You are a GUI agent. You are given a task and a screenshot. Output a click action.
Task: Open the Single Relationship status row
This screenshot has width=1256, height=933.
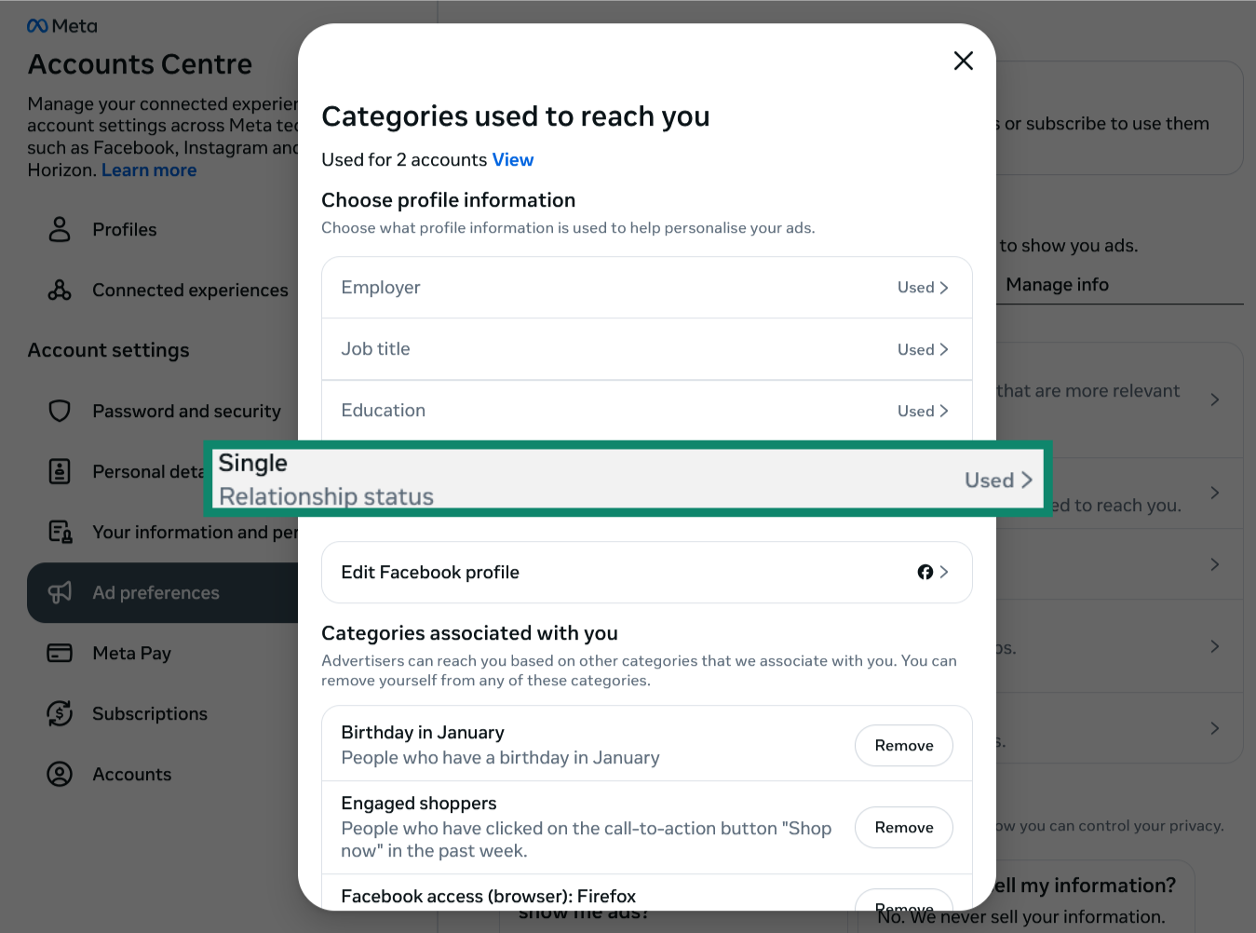[627, 480]
